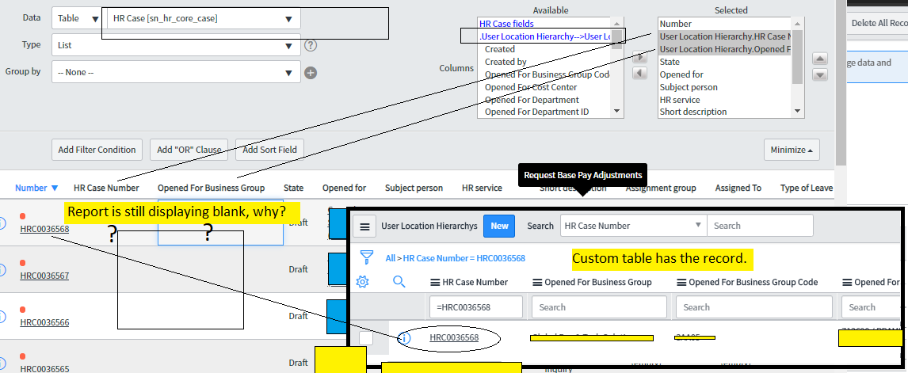Open HRC0036568 record link in custom table

pyautogui.click(x=454, y=337)
